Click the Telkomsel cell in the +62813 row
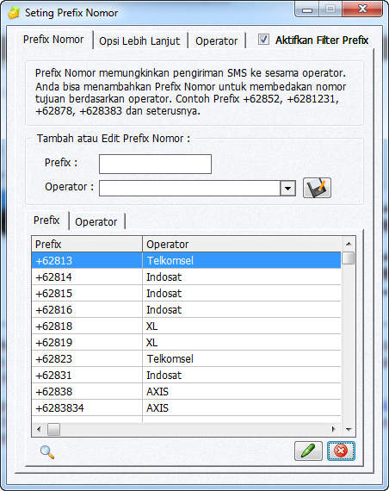This screenshot has width=389, height=491. (242, 260)
